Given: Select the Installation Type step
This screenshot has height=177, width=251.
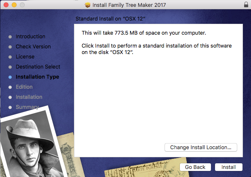Looking at the screenshot, I should (38, 77).
